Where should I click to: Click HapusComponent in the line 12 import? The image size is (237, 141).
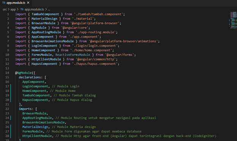click(44, 64)
